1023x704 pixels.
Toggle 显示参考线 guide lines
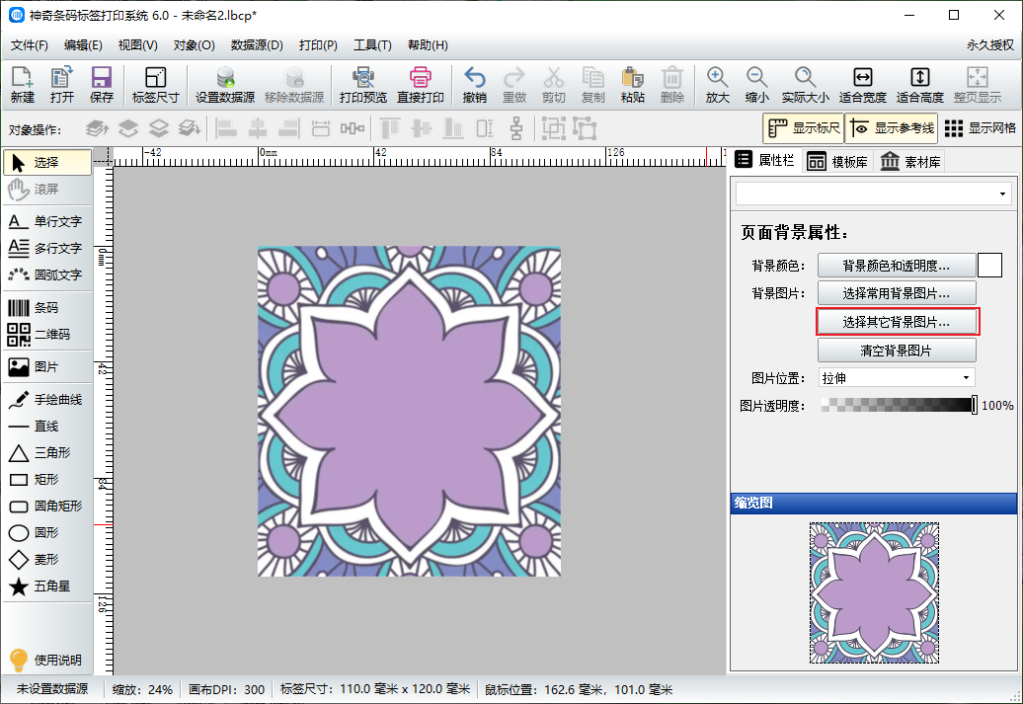pyautogui.click(x=892, y=128)
